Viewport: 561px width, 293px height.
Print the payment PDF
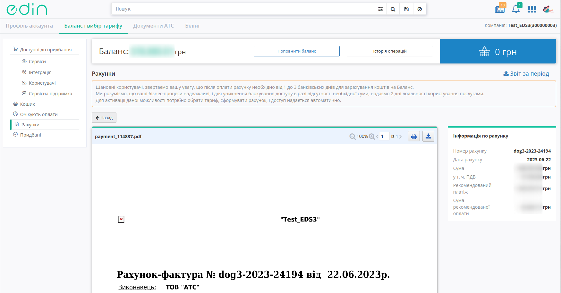click(x=414, y=136)
